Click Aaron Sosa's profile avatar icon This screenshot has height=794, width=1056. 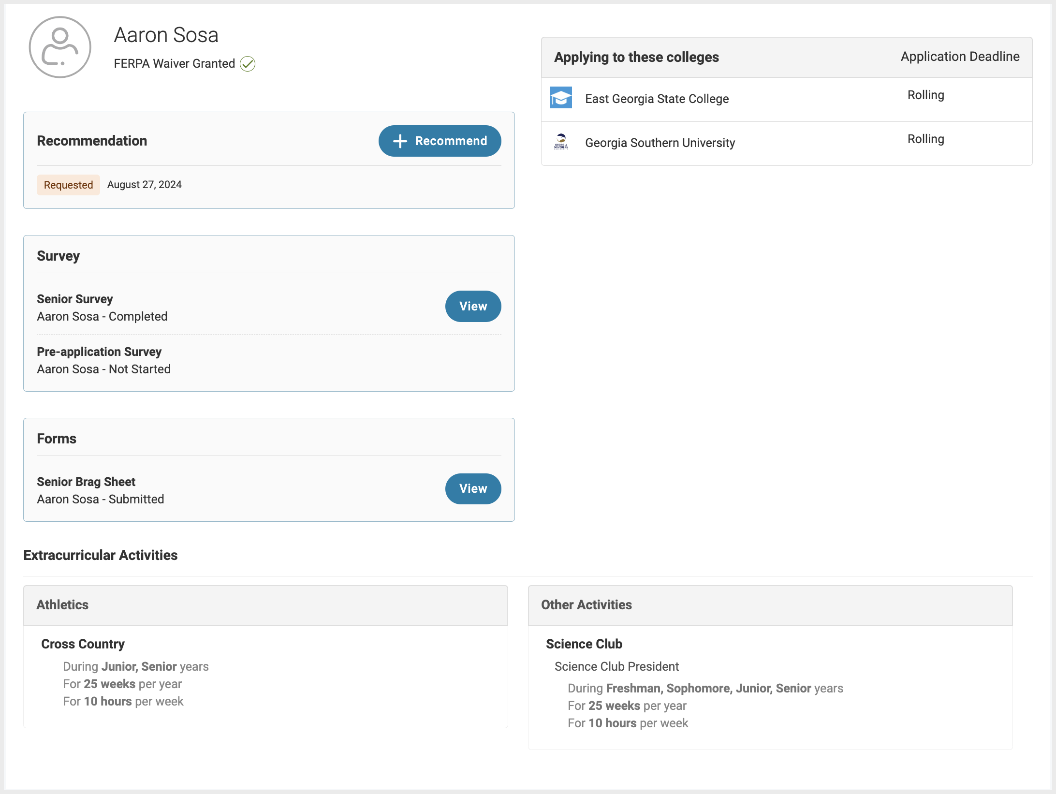tap(60, 47)
